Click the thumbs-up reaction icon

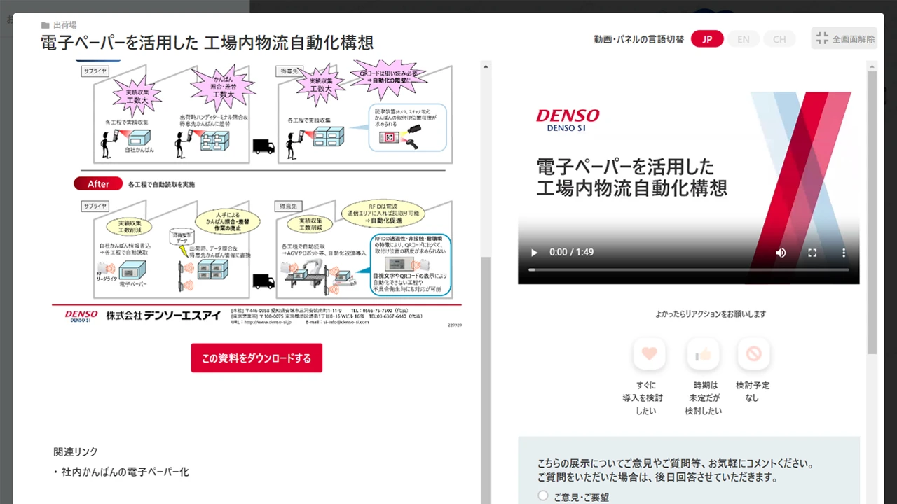pos(703,354)
